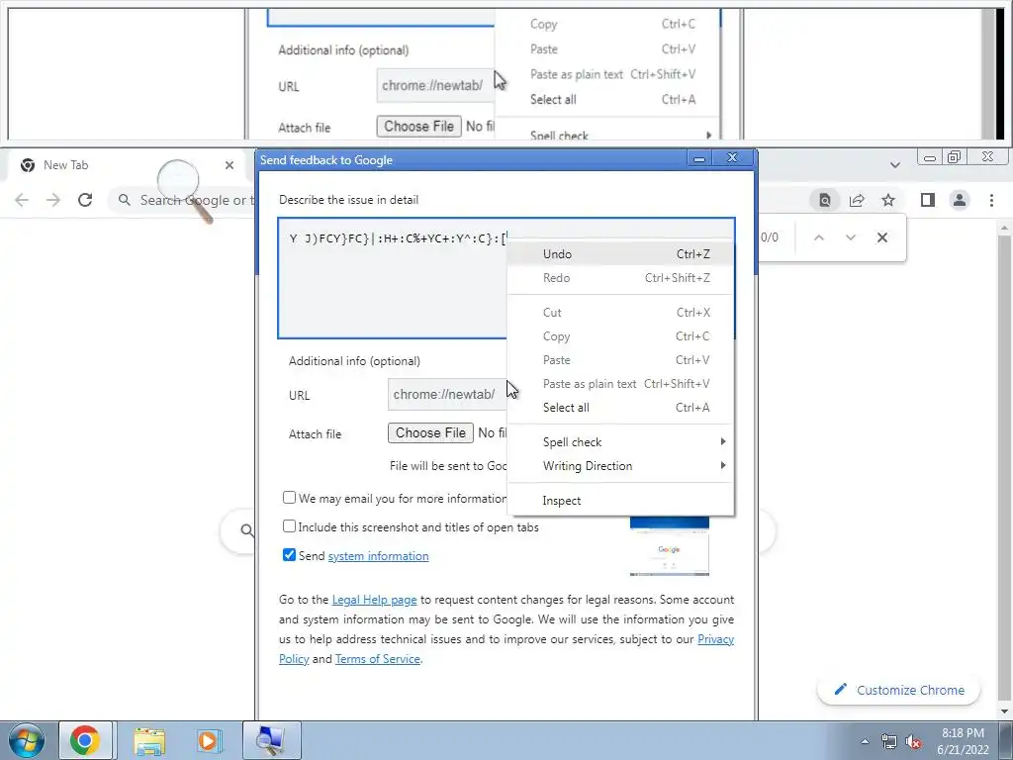
Task: Click the URL field chrome://newtab/
Action: 447,394
